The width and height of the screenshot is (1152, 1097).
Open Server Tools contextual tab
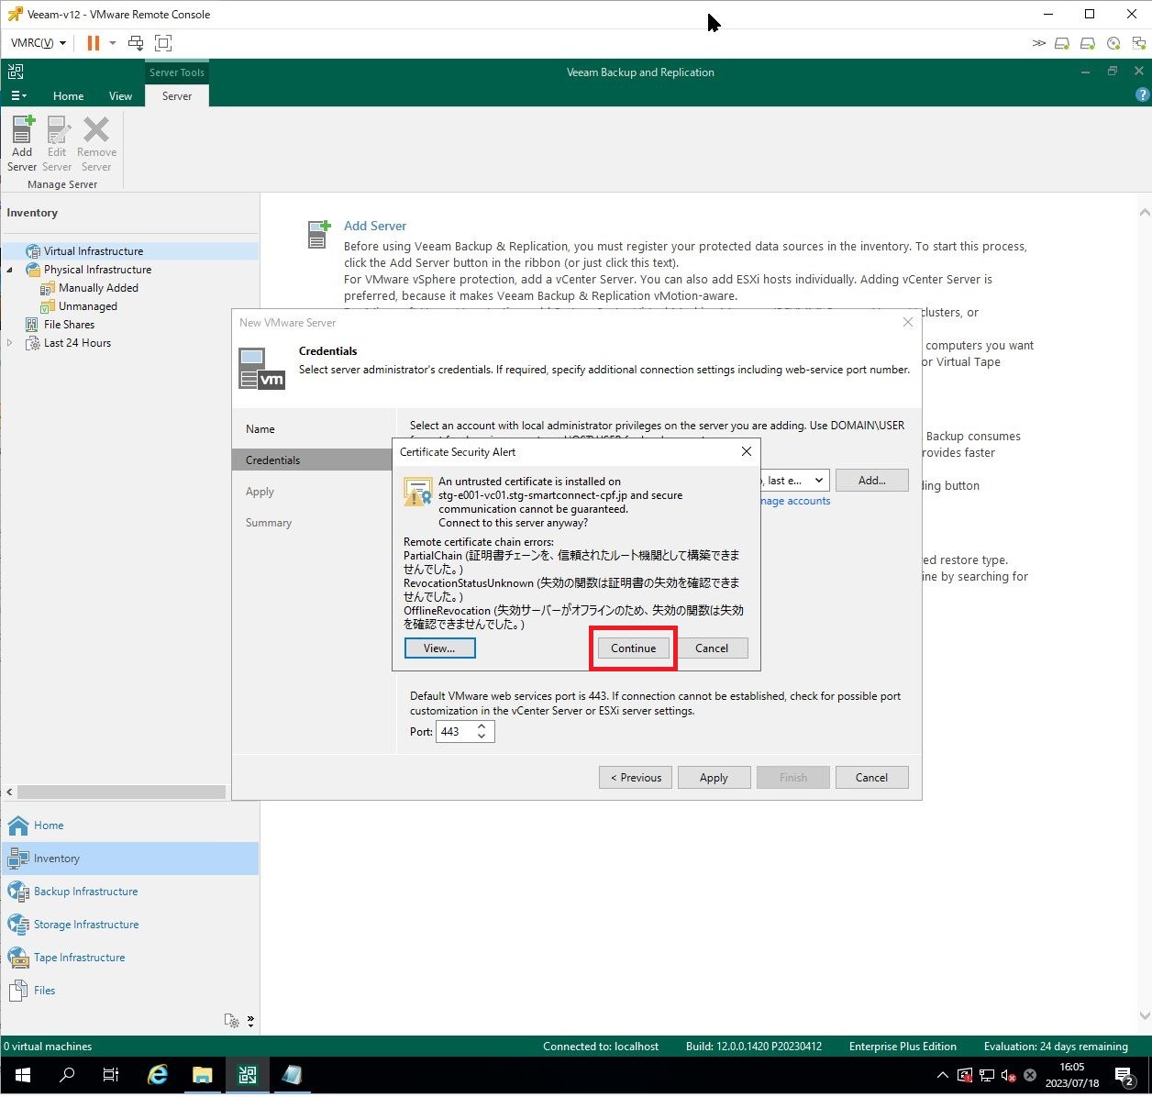point(177,72)
